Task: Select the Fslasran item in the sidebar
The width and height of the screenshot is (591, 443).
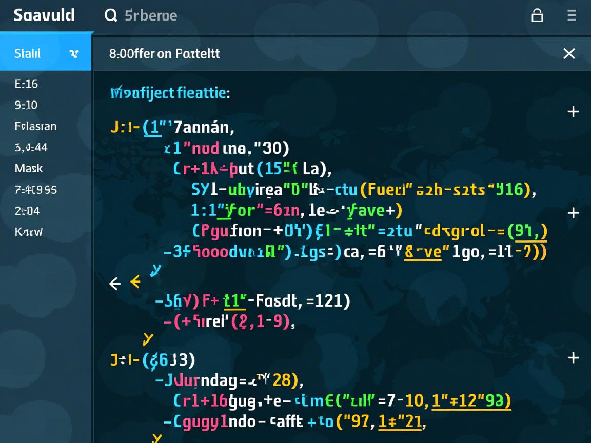Action: click(36, 126)
